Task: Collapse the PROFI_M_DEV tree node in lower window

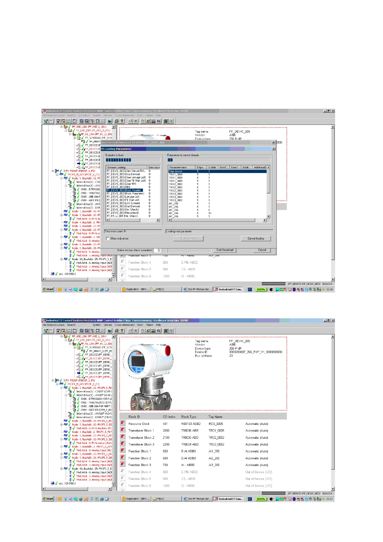Action: (x=57, y=384)
